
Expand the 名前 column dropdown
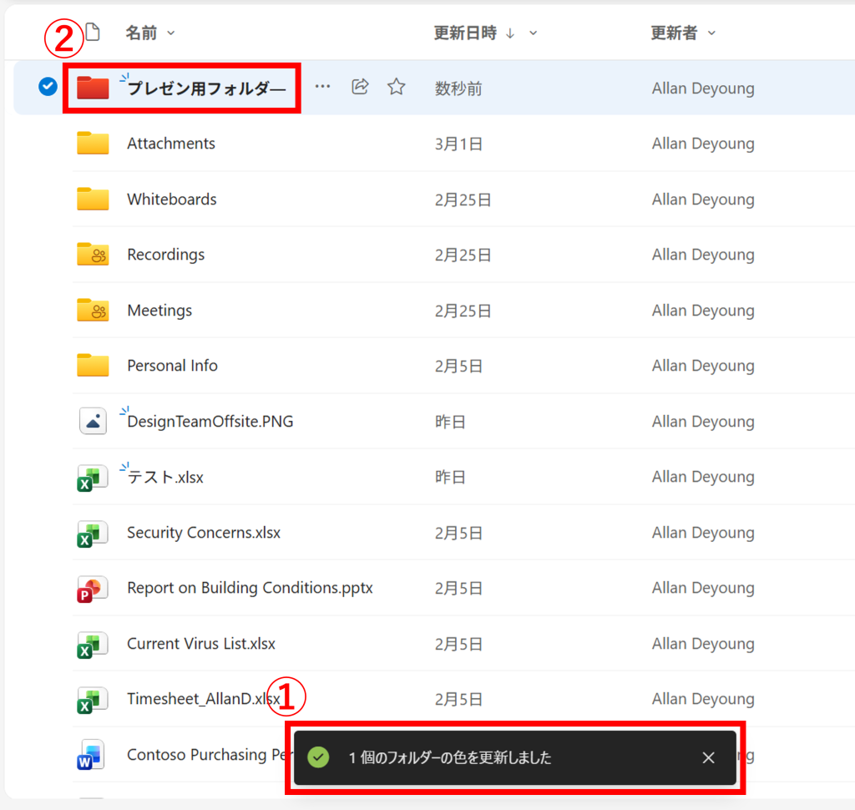[171, 33]
